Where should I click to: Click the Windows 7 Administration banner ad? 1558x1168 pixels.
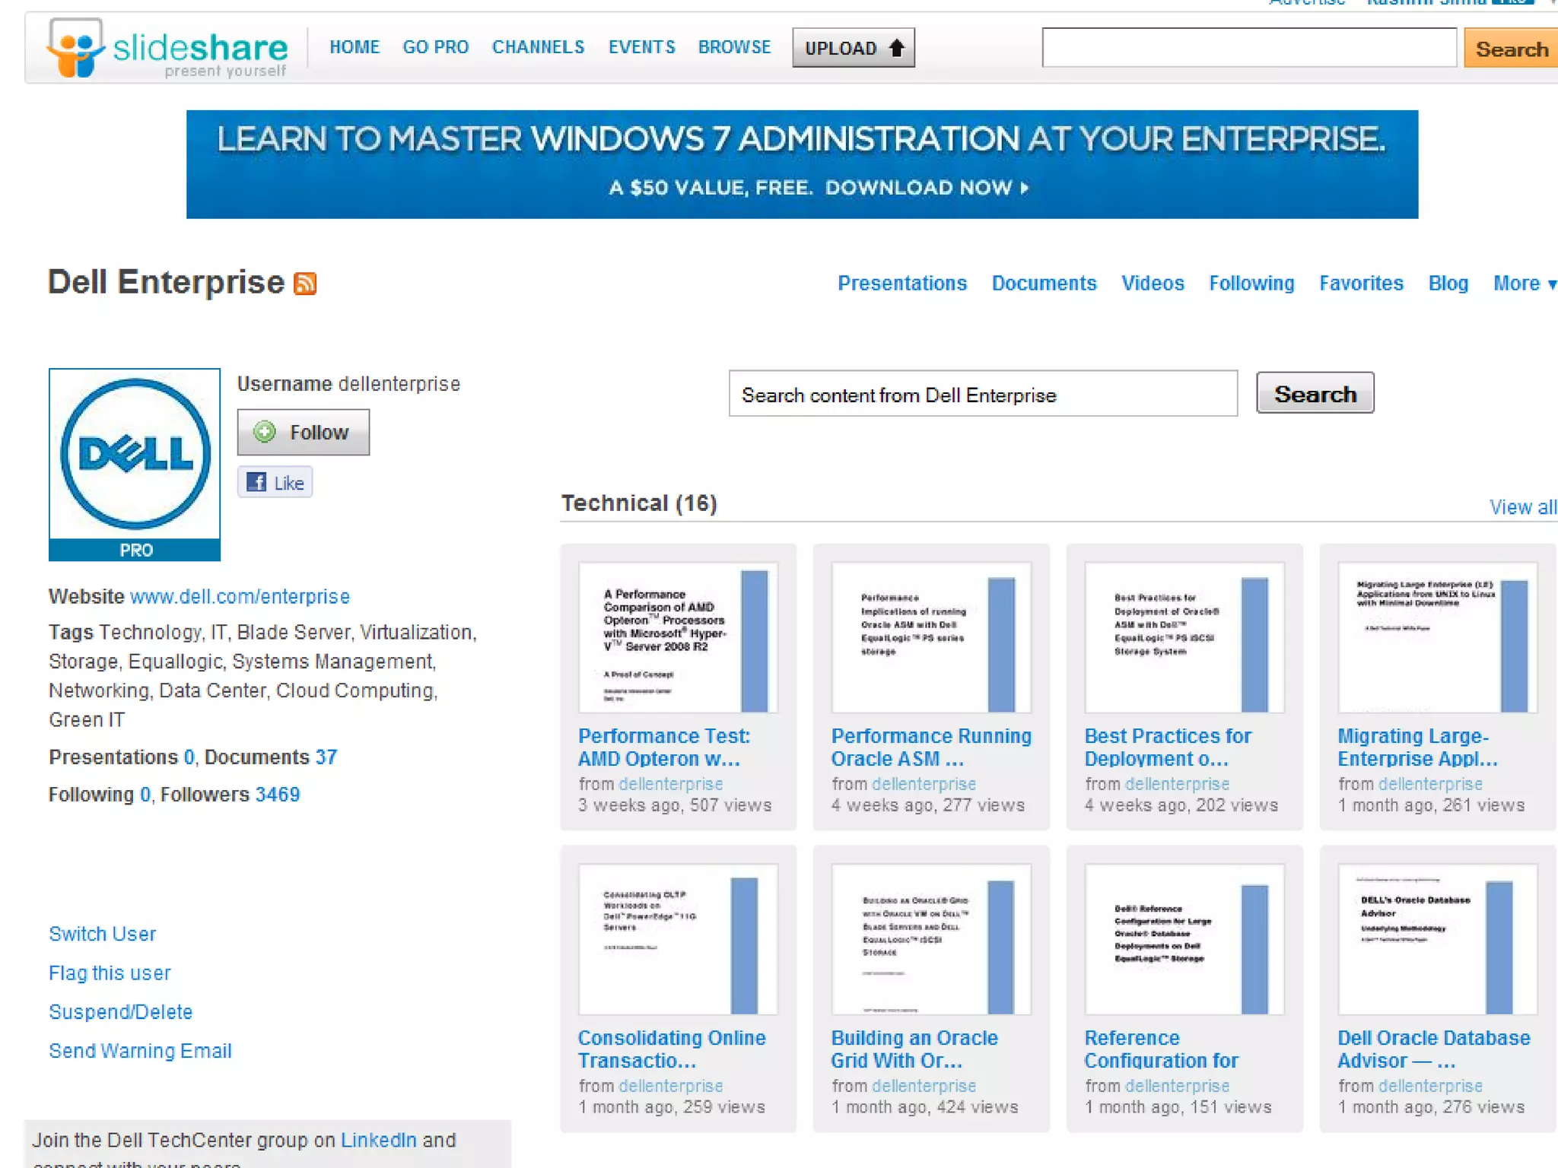click(x=802, y=164)
